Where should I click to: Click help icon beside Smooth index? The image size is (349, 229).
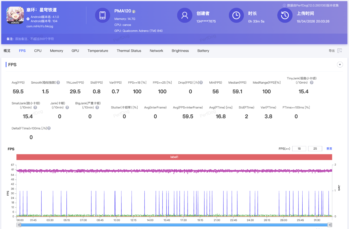point(58,83)
